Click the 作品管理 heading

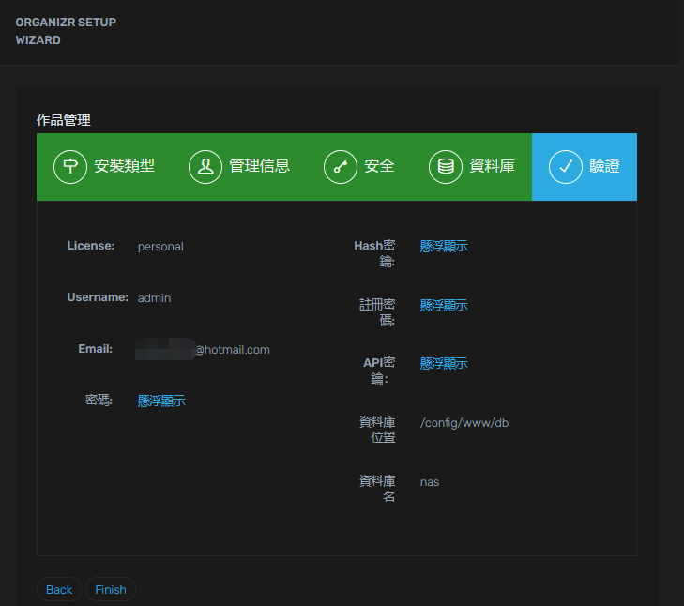pos(64,120)
